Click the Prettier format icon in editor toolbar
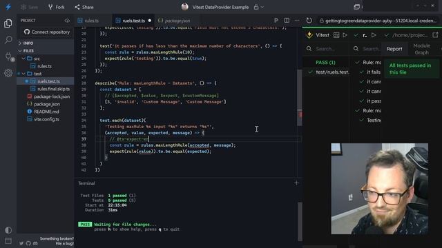 tap(276, 20)
